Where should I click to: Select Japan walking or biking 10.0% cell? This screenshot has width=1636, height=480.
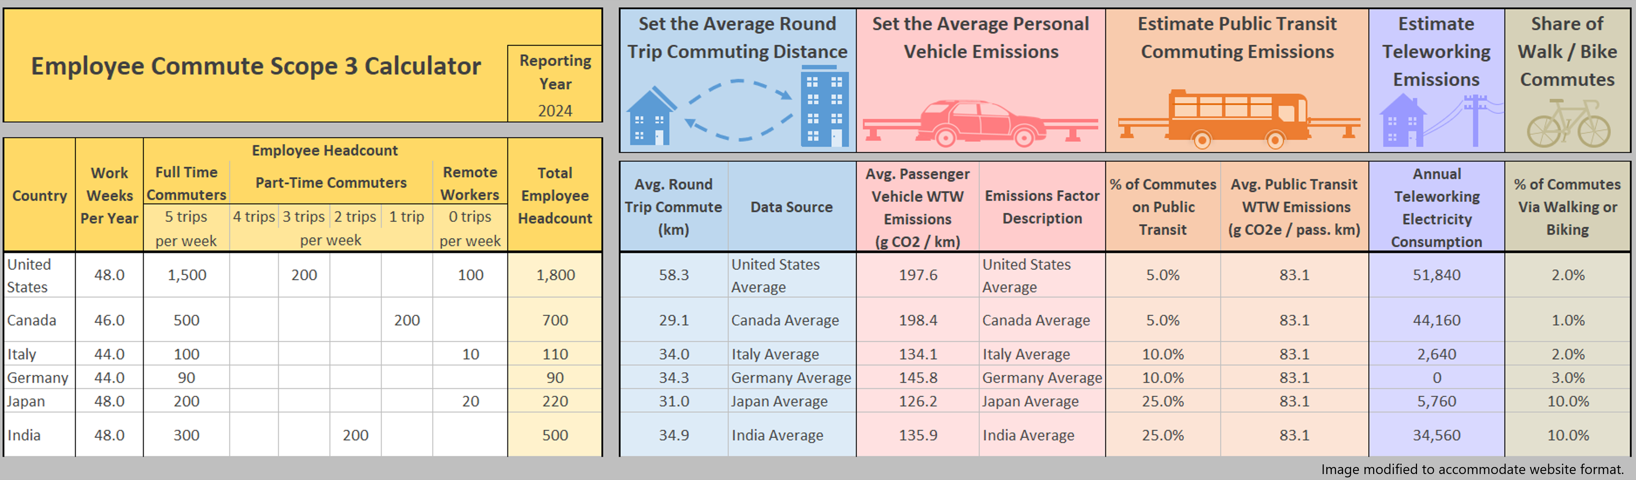tap(1568, 401)
